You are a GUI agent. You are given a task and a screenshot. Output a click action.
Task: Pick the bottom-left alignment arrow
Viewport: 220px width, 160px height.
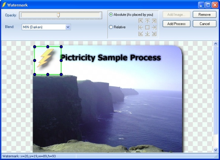click(x=141, y=34)
